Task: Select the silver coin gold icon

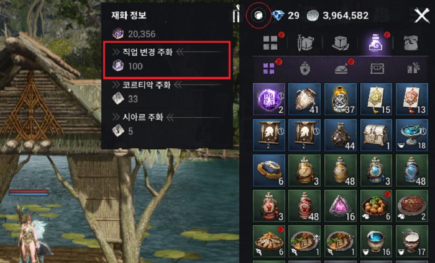Action: click(313, 16)
